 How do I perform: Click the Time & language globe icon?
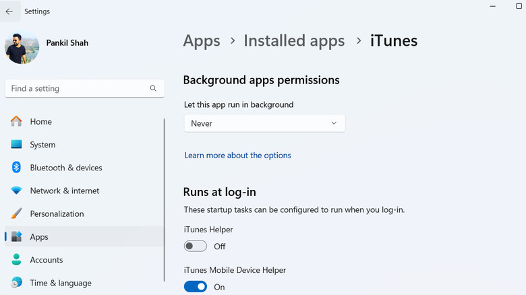pos(17,283)
